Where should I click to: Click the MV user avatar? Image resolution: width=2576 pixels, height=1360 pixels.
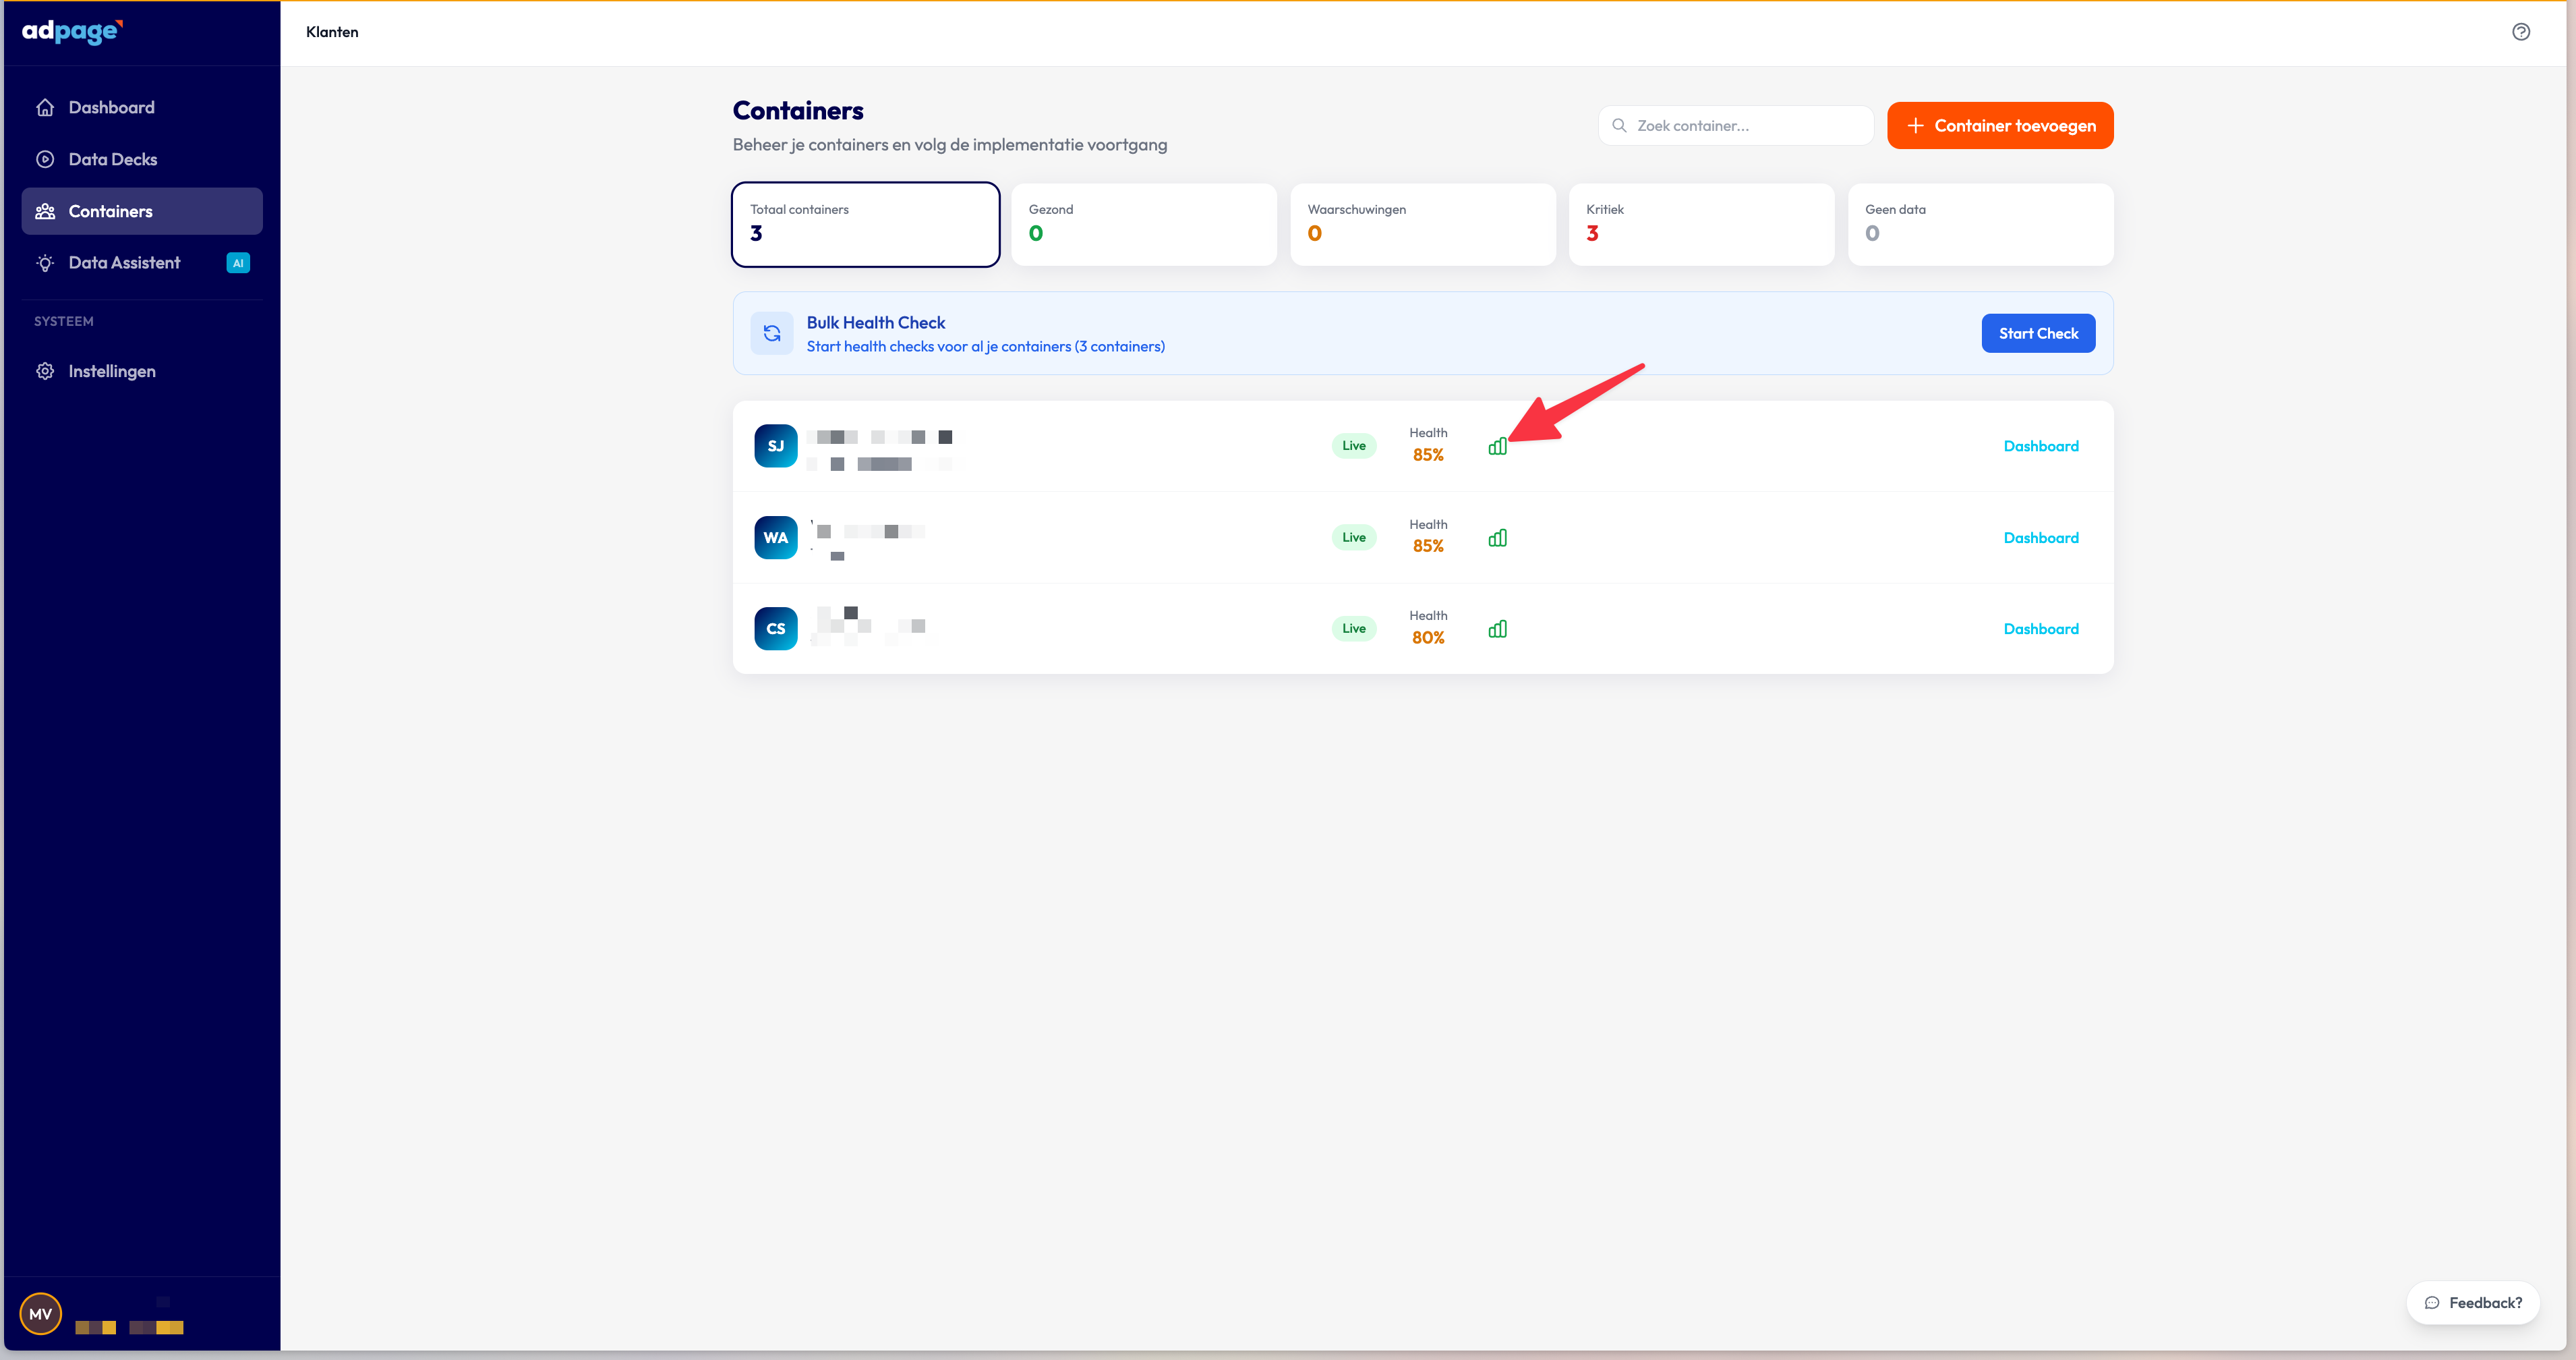(x=41, y=1314)
